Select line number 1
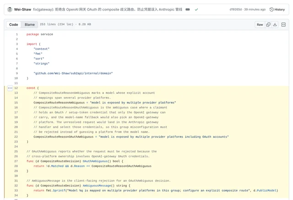The width and height of the screenshot is (293, 200). point(17,34)
